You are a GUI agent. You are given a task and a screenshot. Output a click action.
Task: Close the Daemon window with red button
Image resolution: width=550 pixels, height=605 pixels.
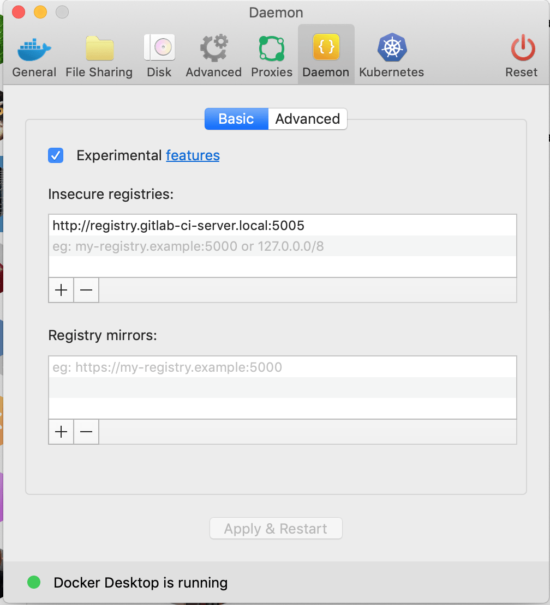pyautogui.click(x=19, y=12)
